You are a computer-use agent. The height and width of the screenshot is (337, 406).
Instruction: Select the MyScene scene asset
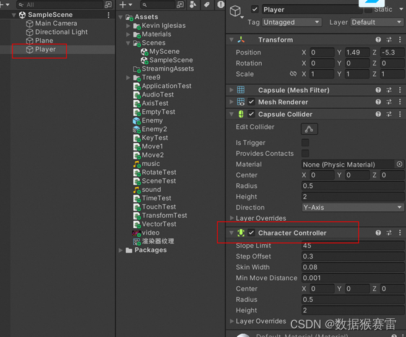pyautogui.click(x=160, y=51)
